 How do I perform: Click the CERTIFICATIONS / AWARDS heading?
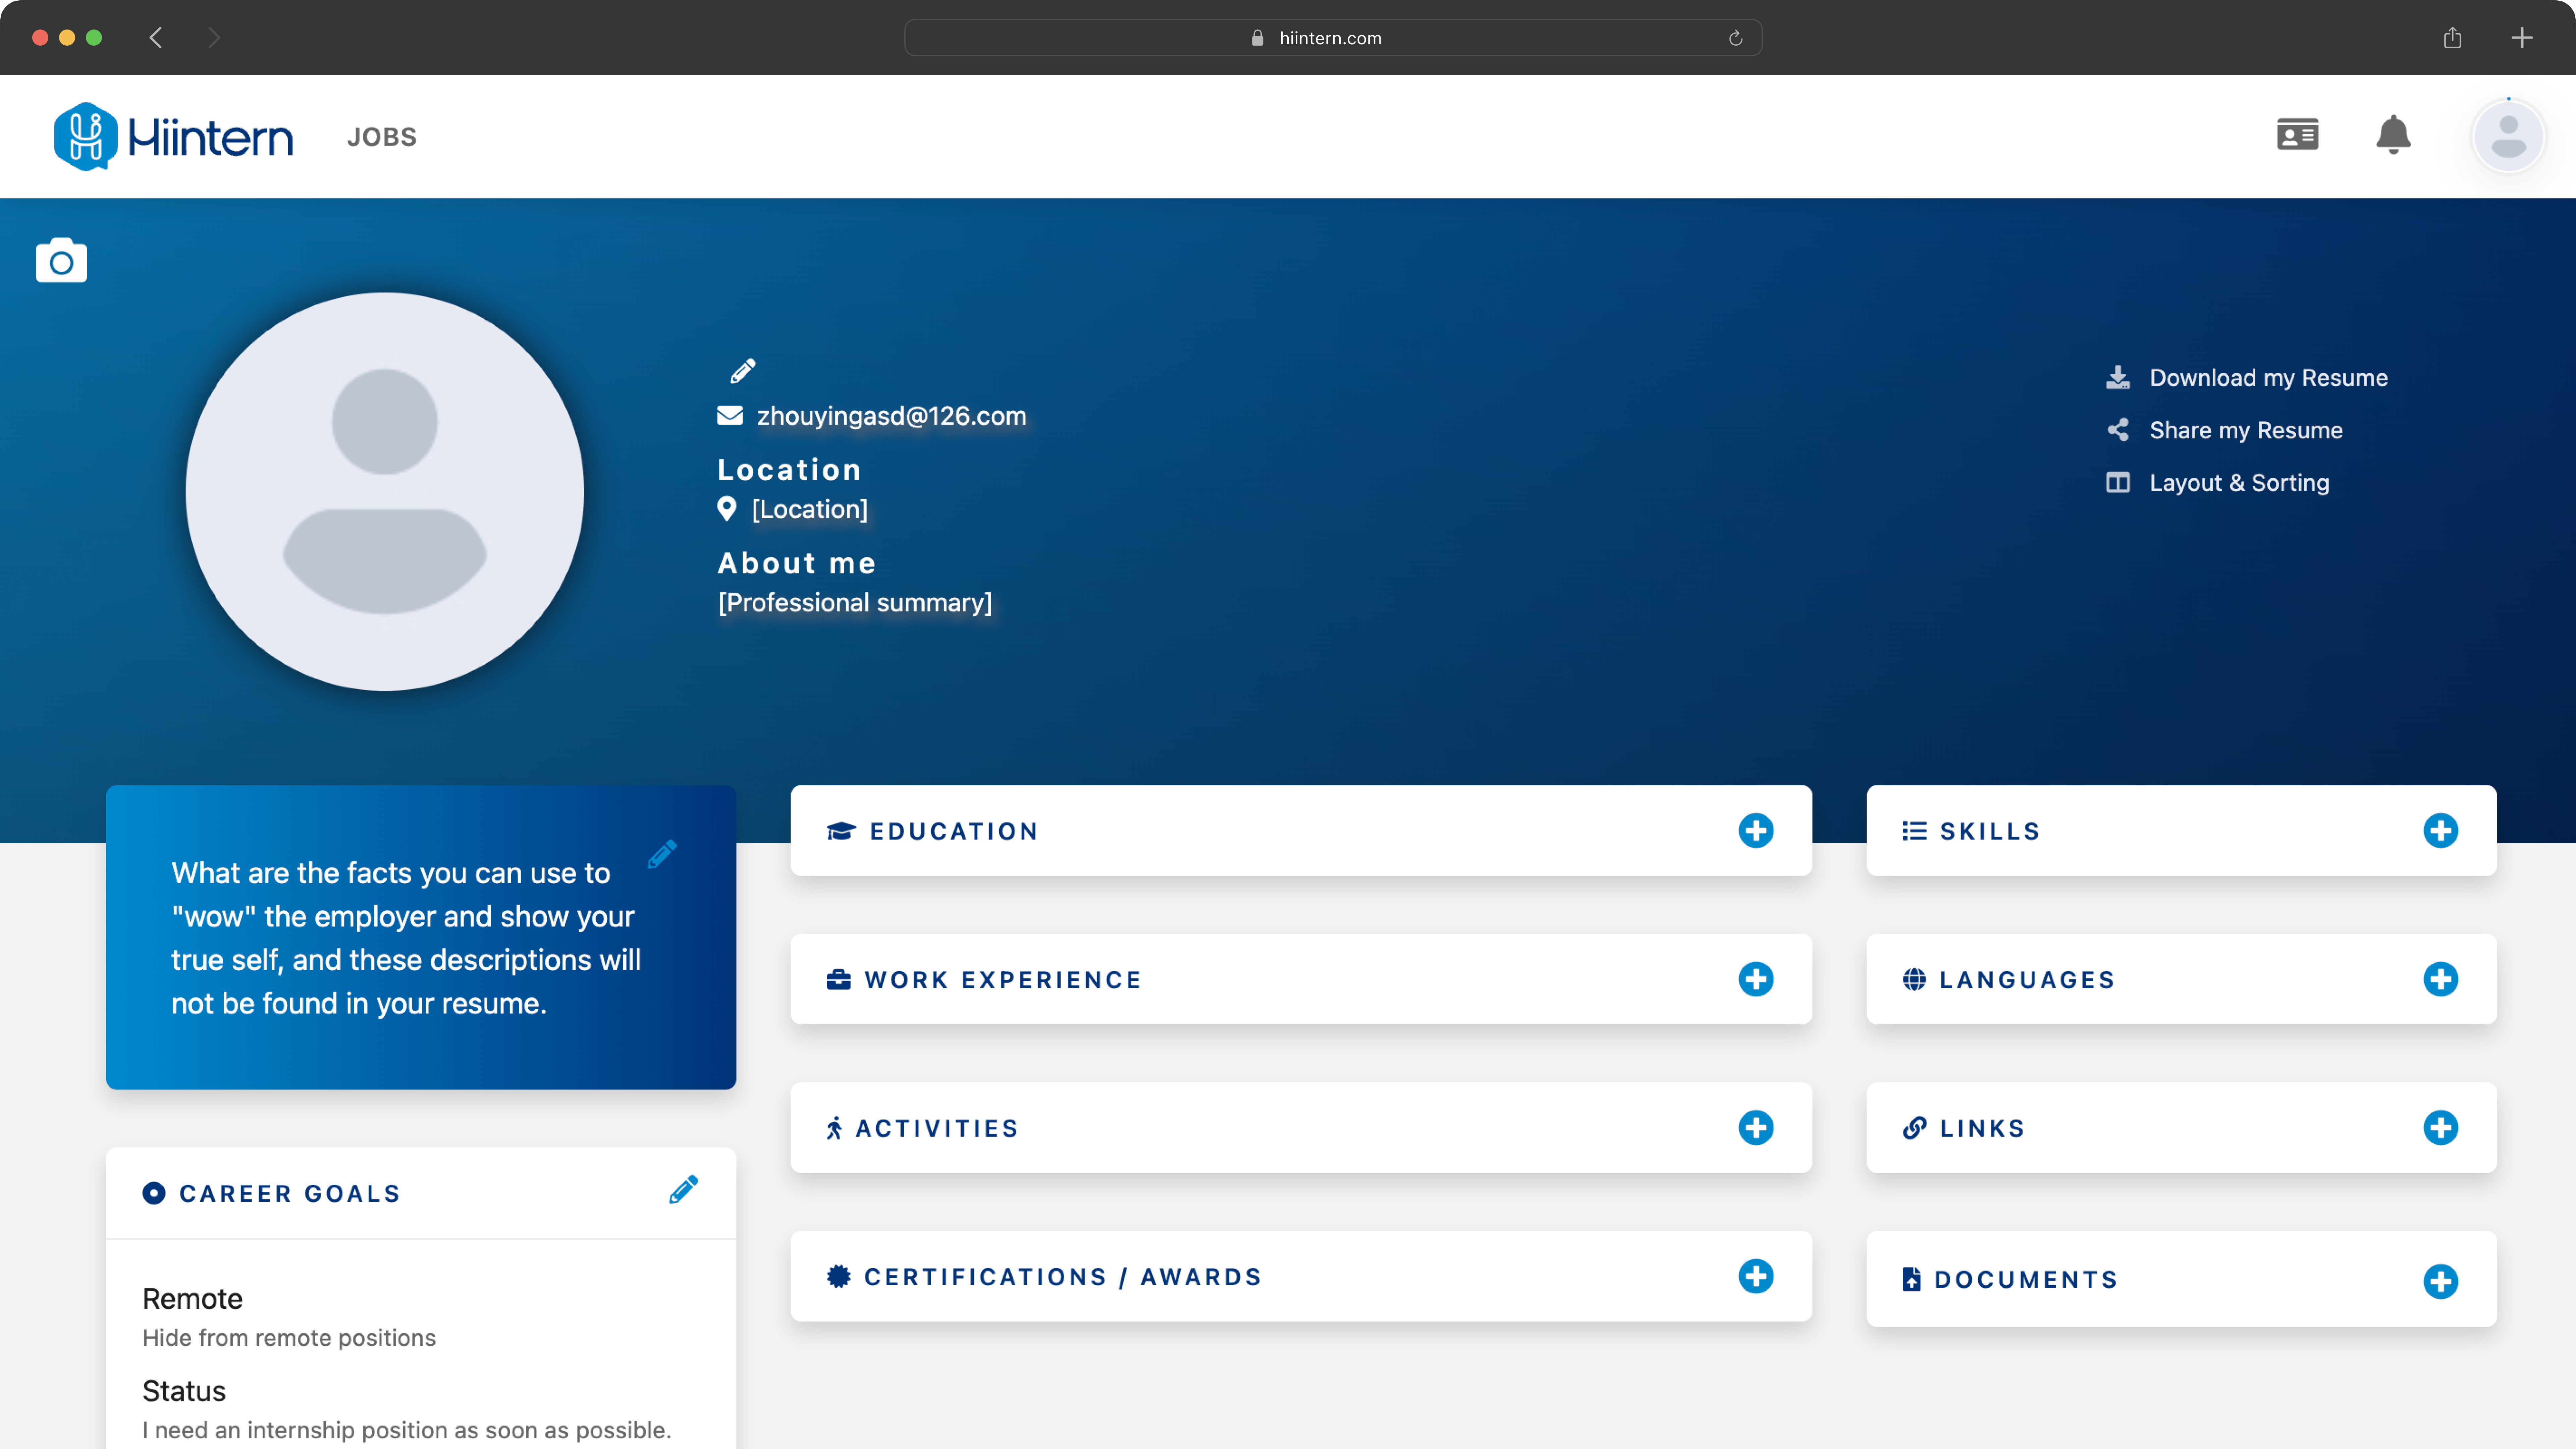point(1063,1277)
